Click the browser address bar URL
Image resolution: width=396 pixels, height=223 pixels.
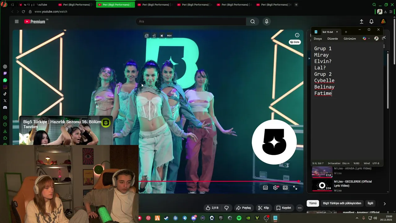click(51, 11)
